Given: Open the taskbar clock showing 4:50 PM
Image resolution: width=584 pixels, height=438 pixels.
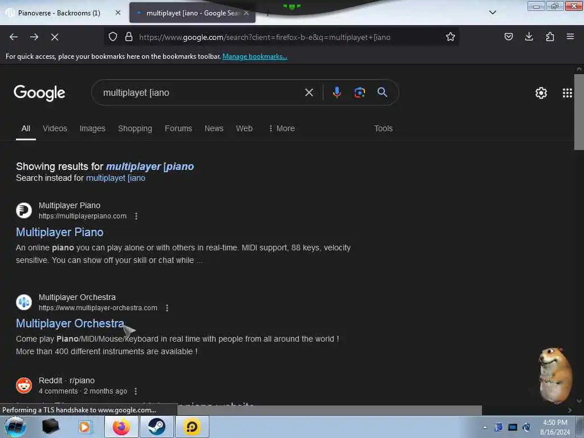Looking at the screenshot, I should click(555, 427).
